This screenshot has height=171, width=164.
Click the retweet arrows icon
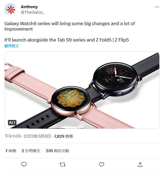pyautogui.click(x=63, y=164)
